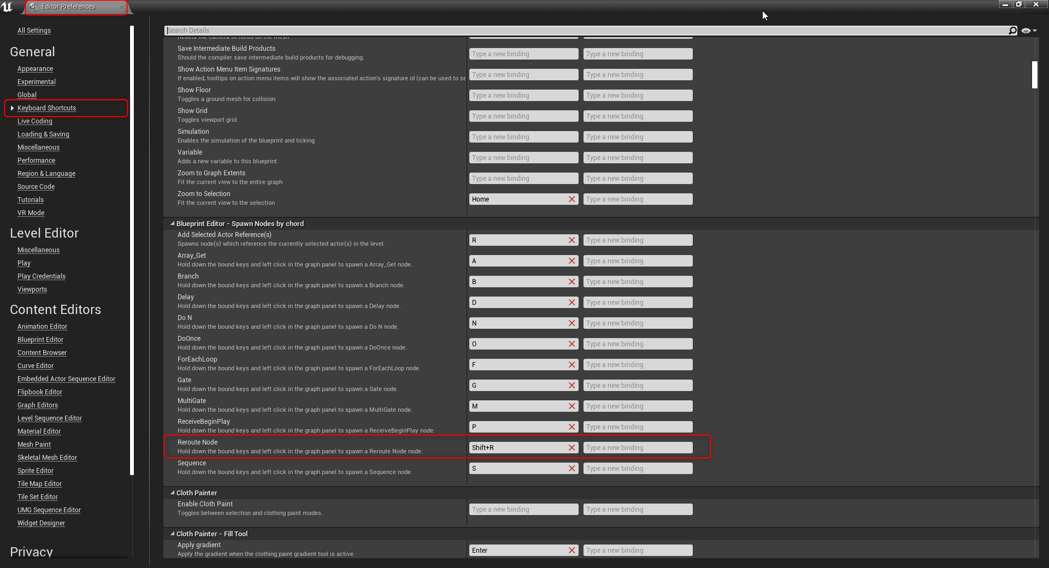
Task: Open Performance settings
Action: point(36,161)
